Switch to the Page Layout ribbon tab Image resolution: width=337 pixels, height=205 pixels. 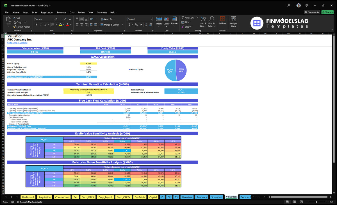pyautogui.click(x=47, y=12)
